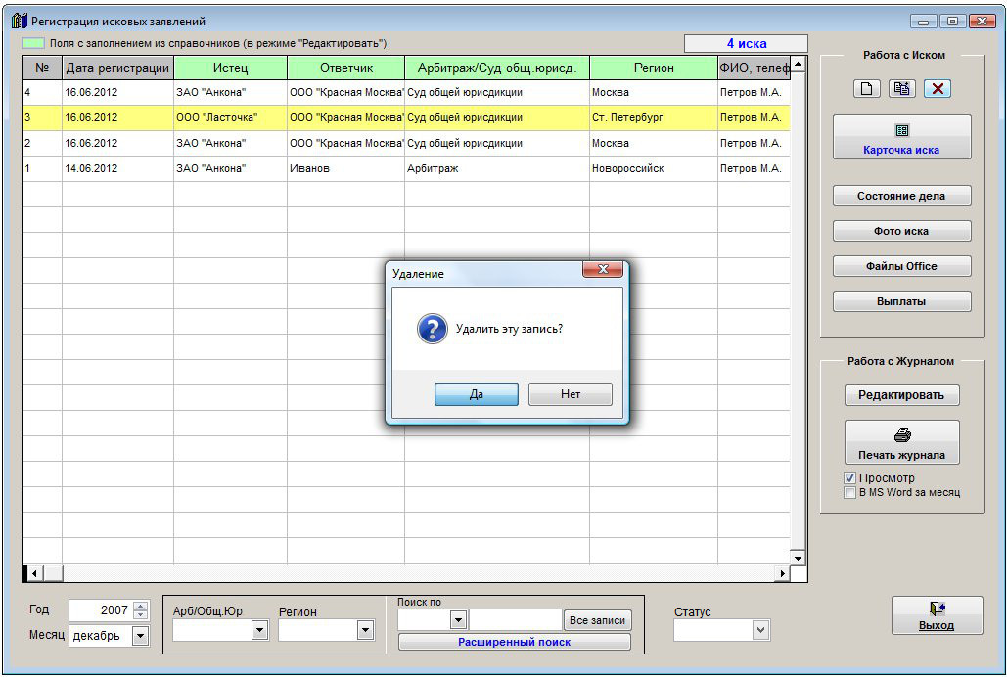This screenshot has height=677, width=1007.
Task: Click the Печать журнала printer button
Action: 901,443
